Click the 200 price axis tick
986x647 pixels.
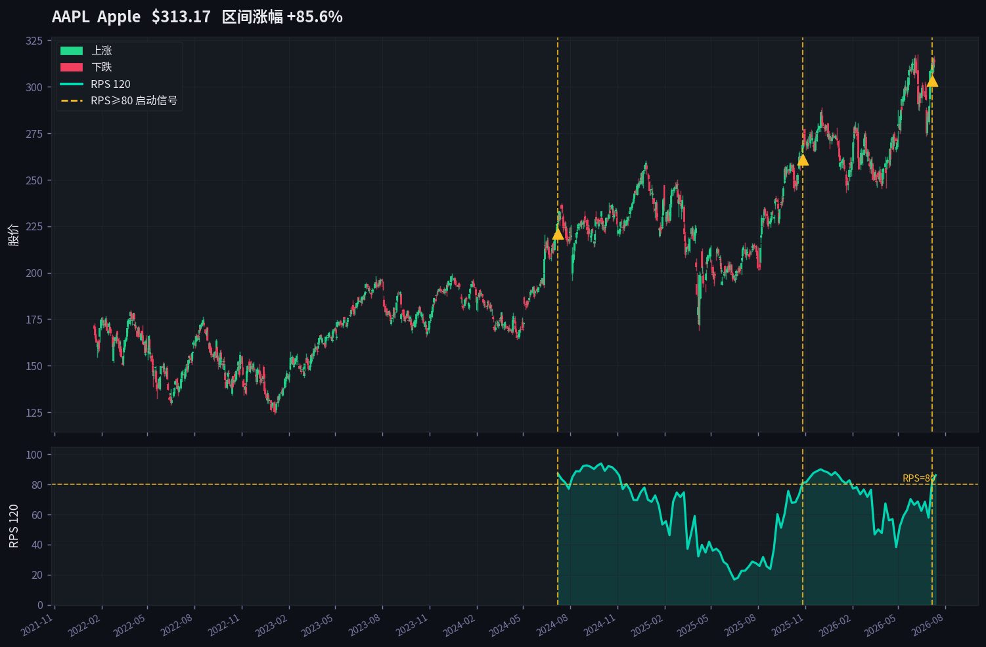[34, 273]
